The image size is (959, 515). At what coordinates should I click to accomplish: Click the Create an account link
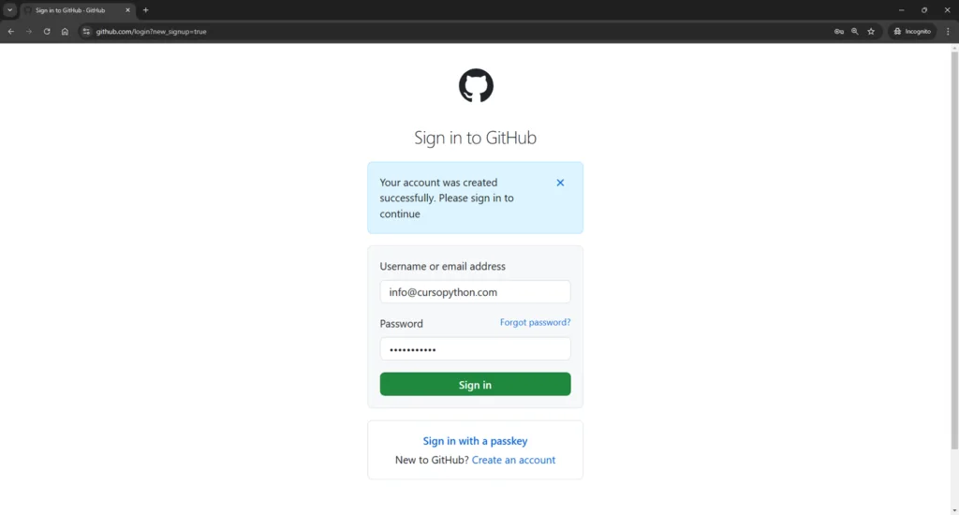(513, 460)
